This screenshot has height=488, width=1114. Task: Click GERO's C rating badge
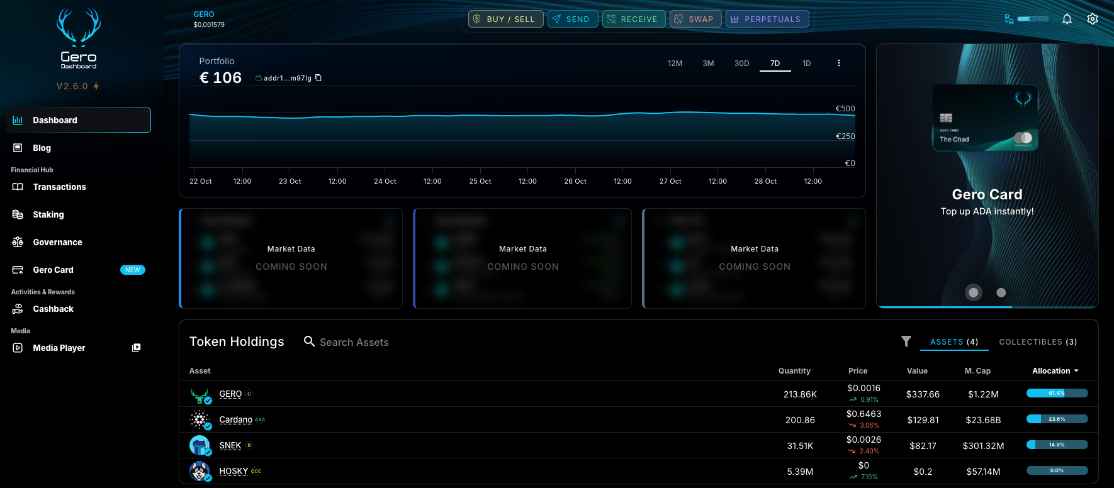tap(249, 394)
